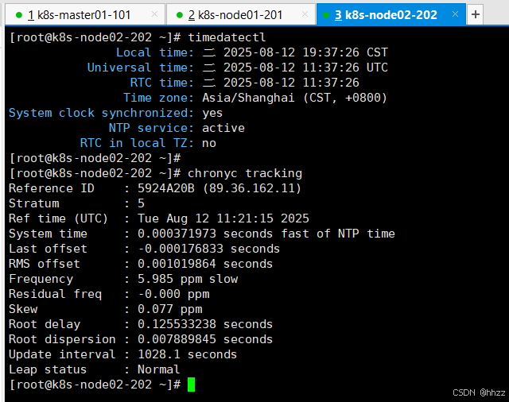This screenshot has height=402, width=509.
Task: Click the 'active' NTP service value
Action: [x=223, y=128]
